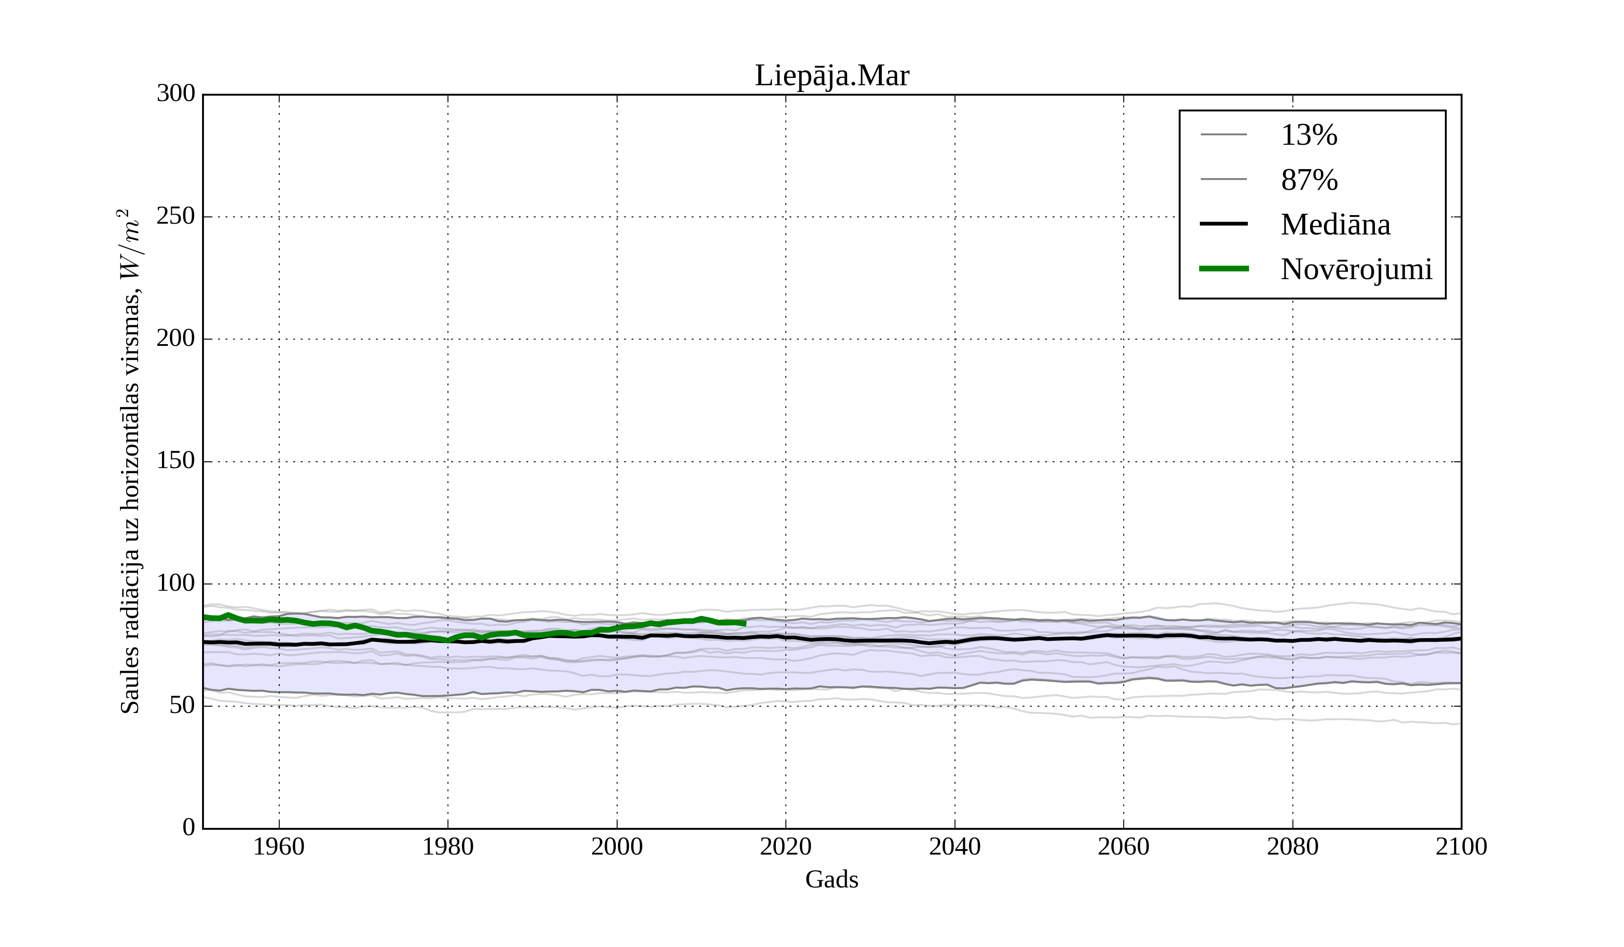Screen dimensions: 1624x947
Task: Click the 300 y-axis tick label
Action: pos(176,93)
